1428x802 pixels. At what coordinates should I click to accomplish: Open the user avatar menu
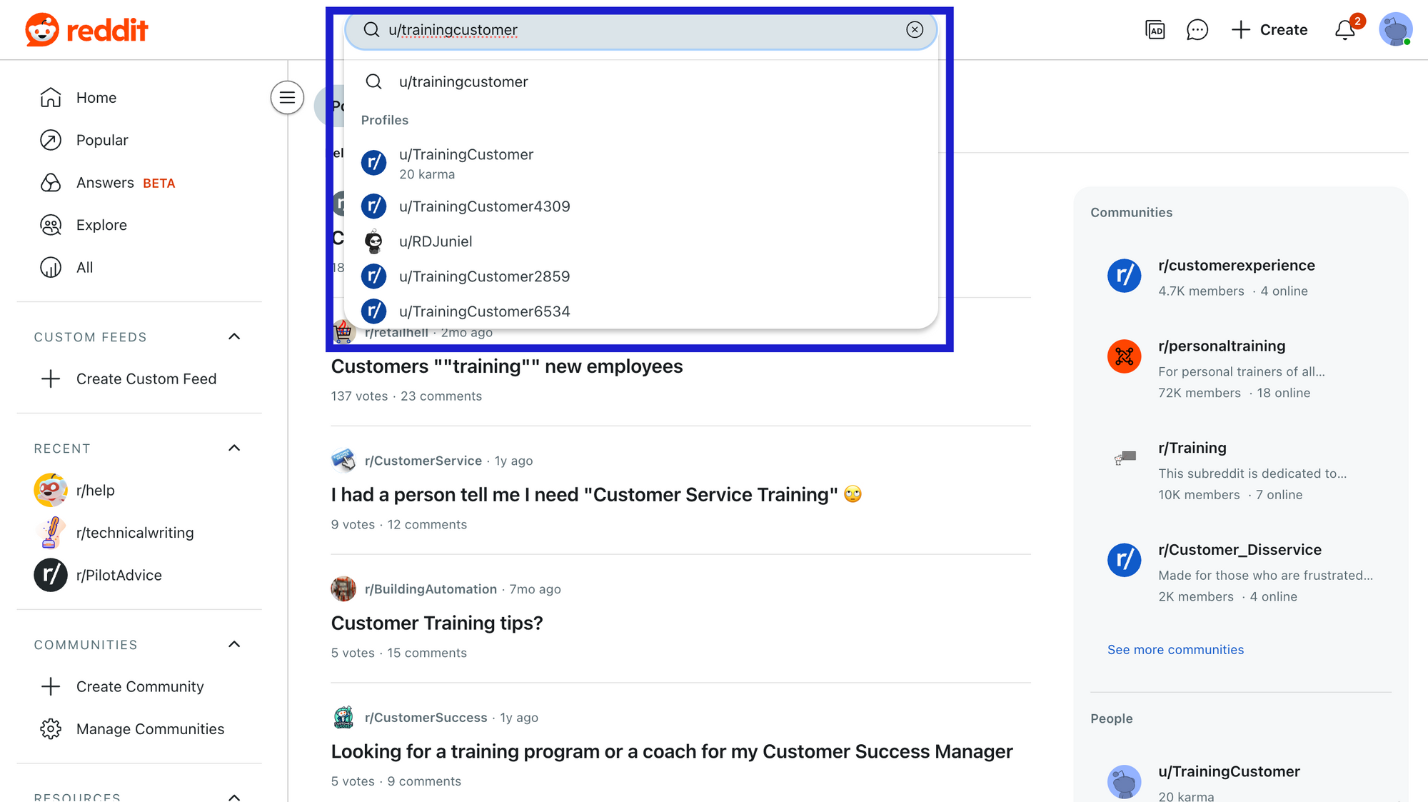click(1395, 30)
